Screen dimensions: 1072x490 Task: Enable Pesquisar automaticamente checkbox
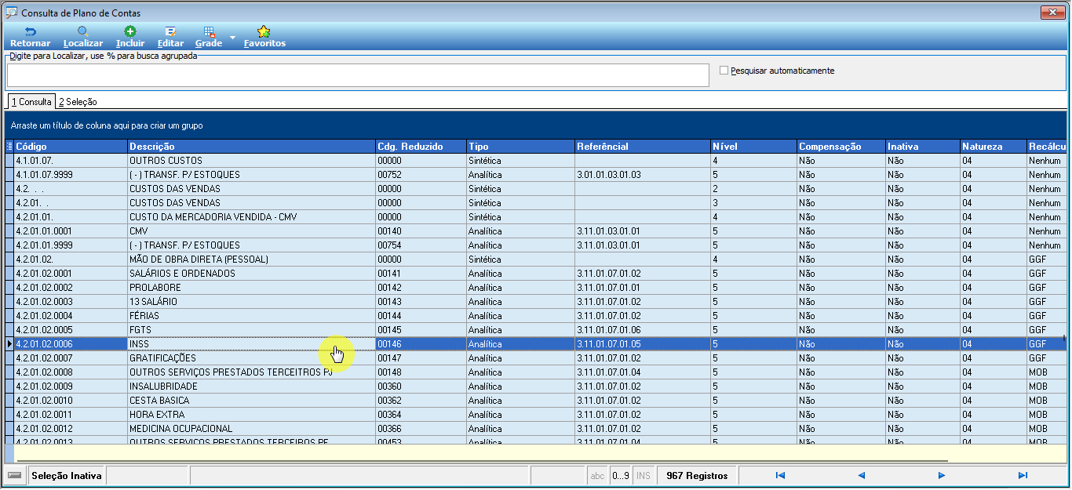point(724,71)
